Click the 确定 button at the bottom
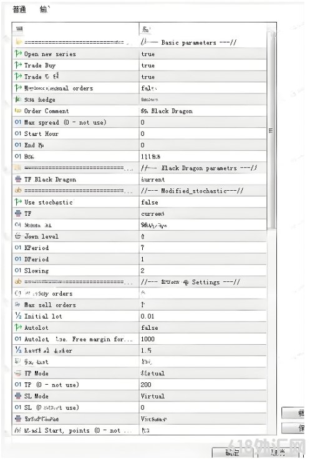Screen dimensions: 310x462 click(x=233, y=453)
